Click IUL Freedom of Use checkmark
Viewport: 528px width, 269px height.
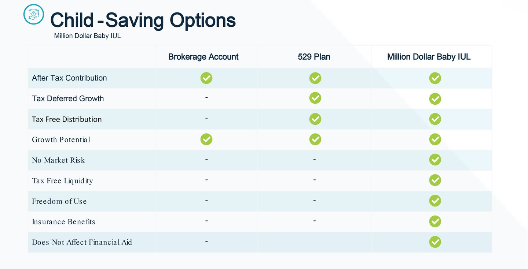tap(435, 201)
